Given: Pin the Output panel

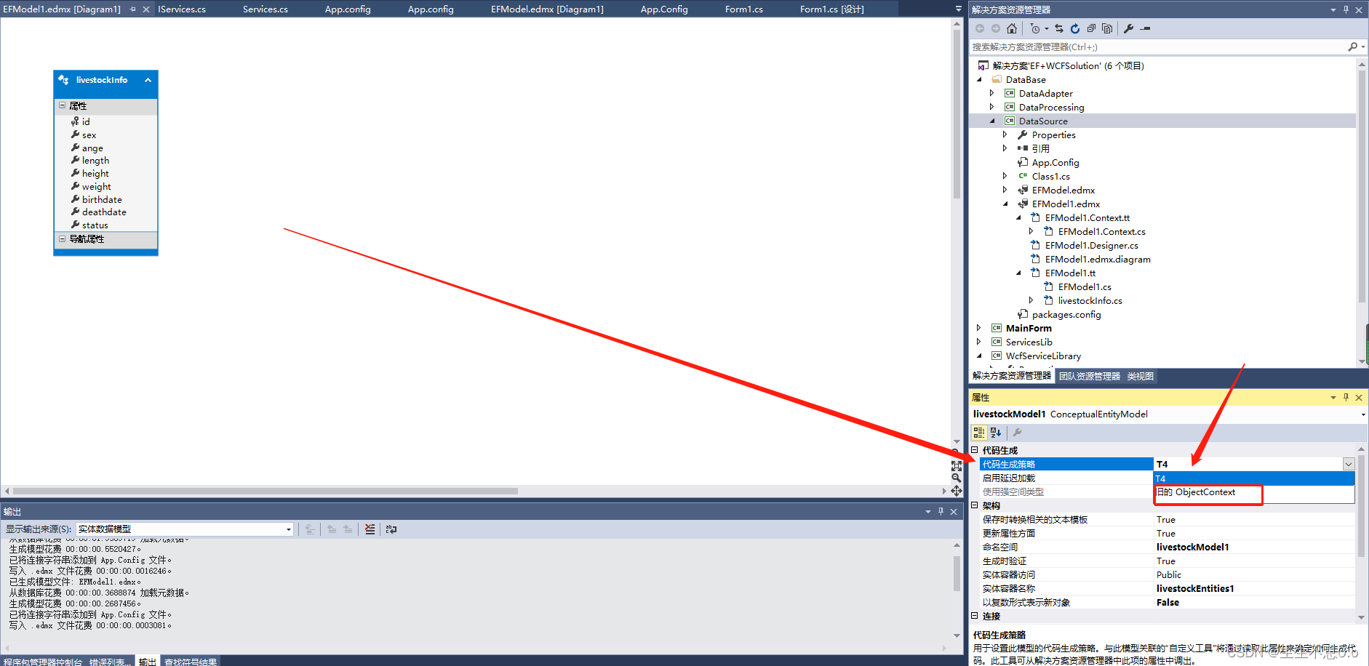Looking at the screenshot, I should 941,511.
